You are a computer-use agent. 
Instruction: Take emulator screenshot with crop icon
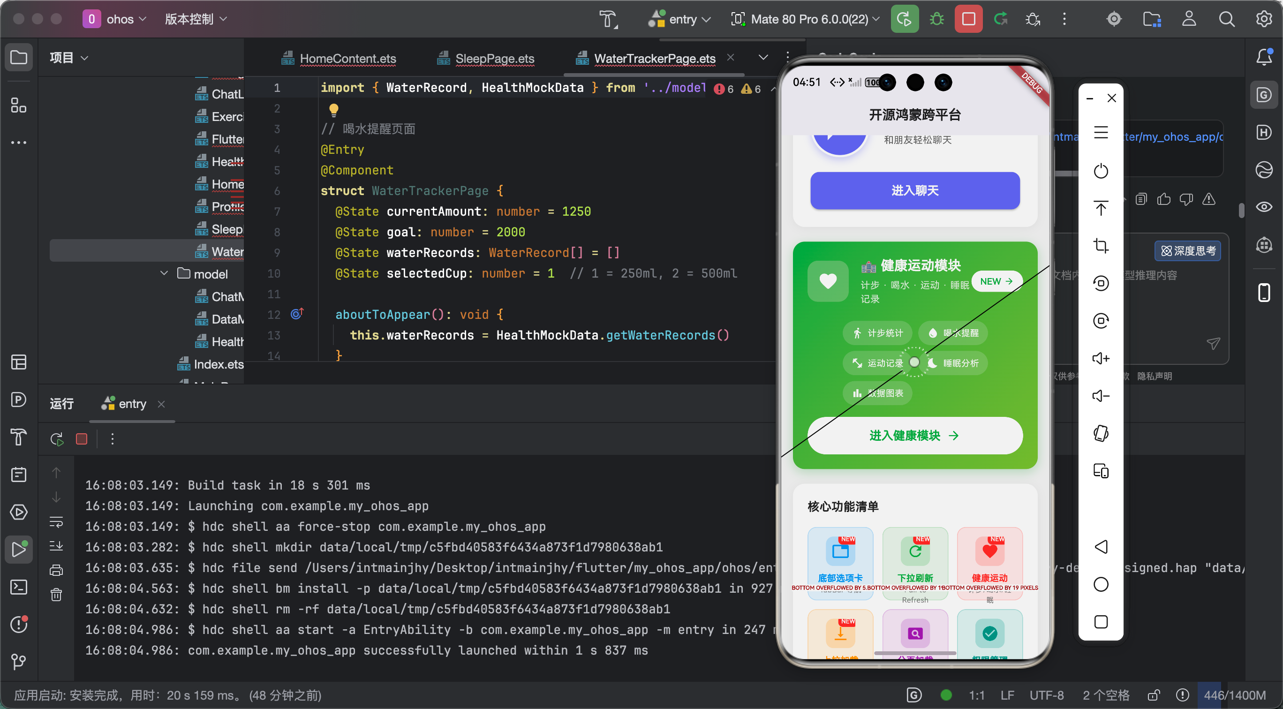[x=1101, y=246]
